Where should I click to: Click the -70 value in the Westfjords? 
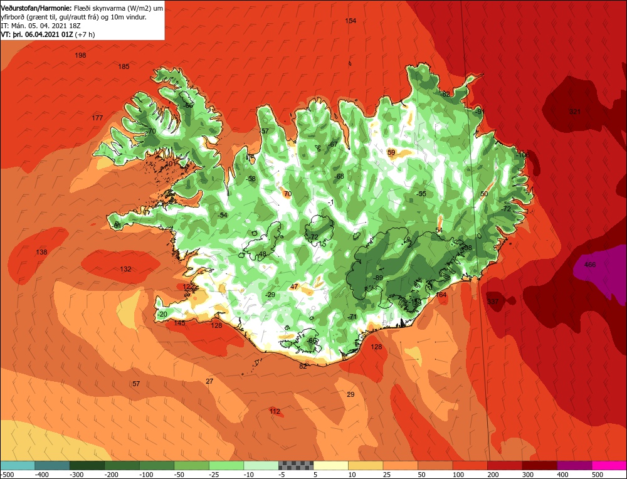pos(150,131)
